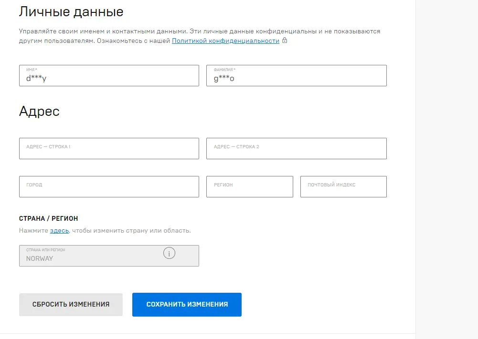Click the Город input field
Viewport: 478px width, 339px height.
point(109,186)
